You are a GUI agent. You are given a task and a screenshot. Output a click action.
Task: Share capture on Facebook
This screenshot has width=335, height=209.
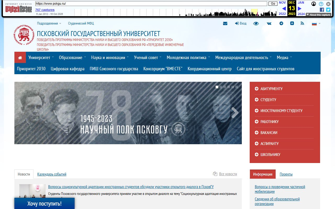pyautogui.click(x=322, y=10)
